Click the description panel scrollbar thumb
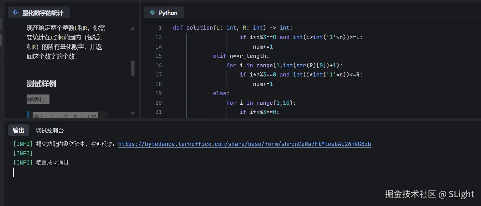This screenshot has width=481, height=206. coord(132,68)
